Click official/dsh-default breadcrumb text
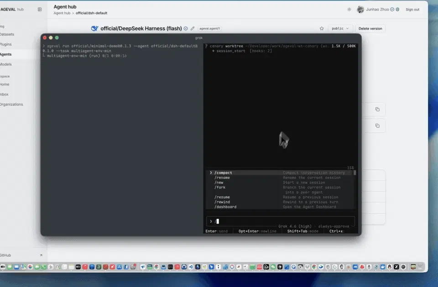 tap(91, 13)
